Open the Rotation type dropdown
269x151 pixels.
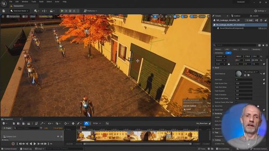pyautogui.click(x=220, y=60)
